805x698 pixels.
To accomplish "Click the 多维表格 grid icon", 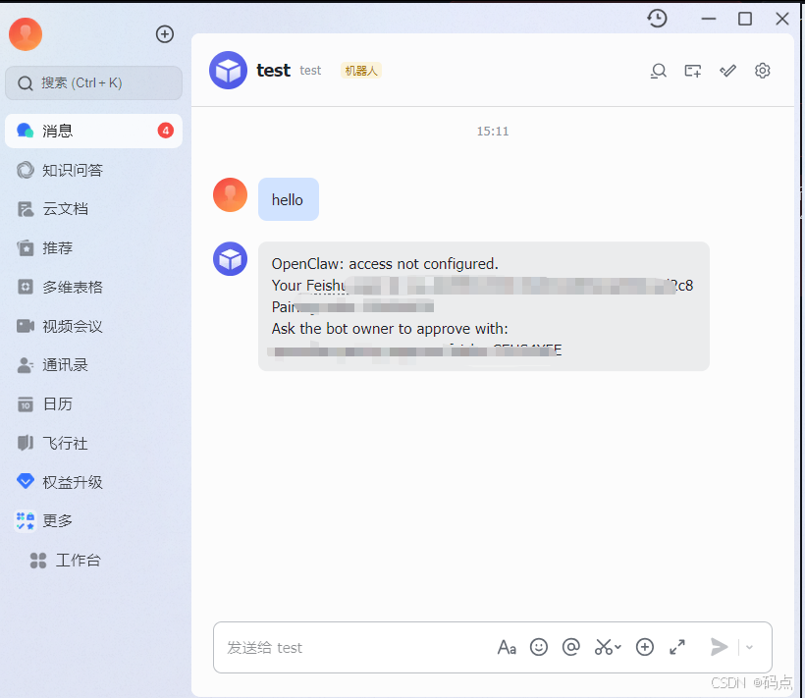I will click(x=26, y=287).
